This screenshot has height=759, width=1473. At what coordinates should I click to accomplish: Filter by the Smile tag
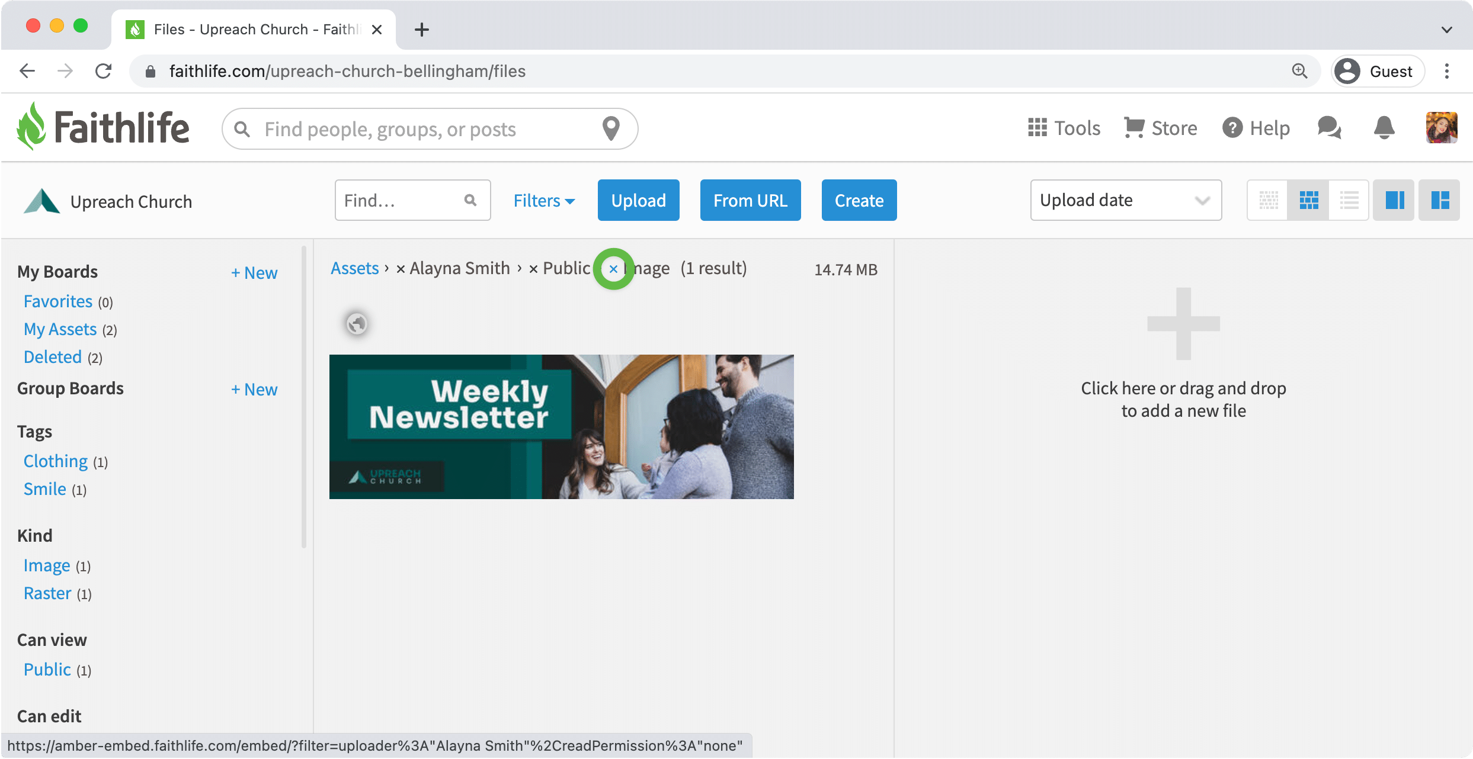[x=45, y=489]
